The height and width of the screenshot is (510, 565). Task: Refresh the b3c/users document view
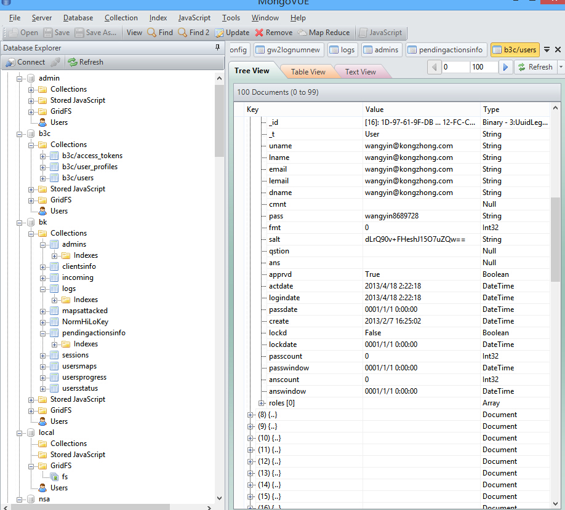pyautogui.click(x=535, y=67)
